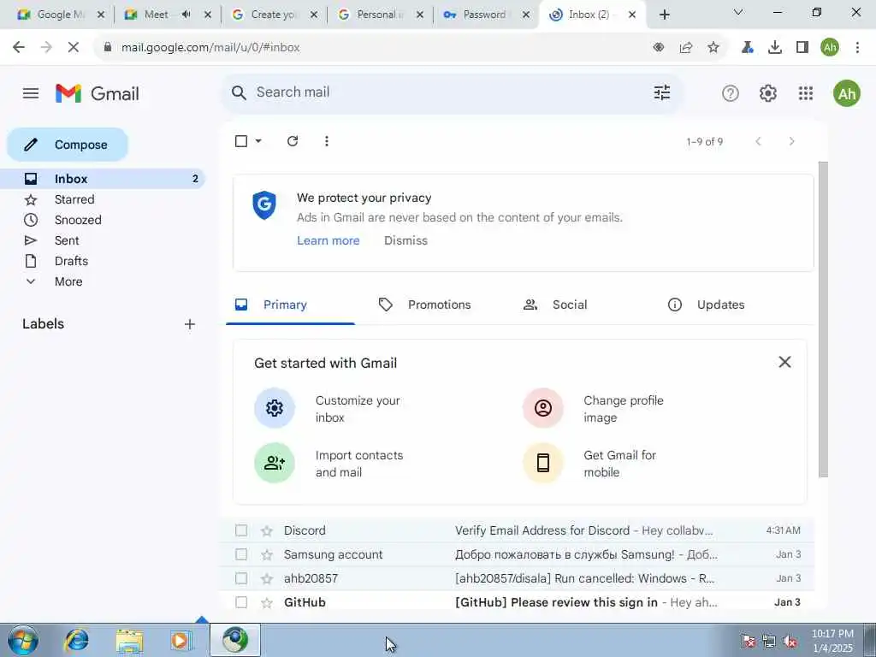Click the Gmail logo
This screenshot has width=876, height=657.
tap(98, 93)
